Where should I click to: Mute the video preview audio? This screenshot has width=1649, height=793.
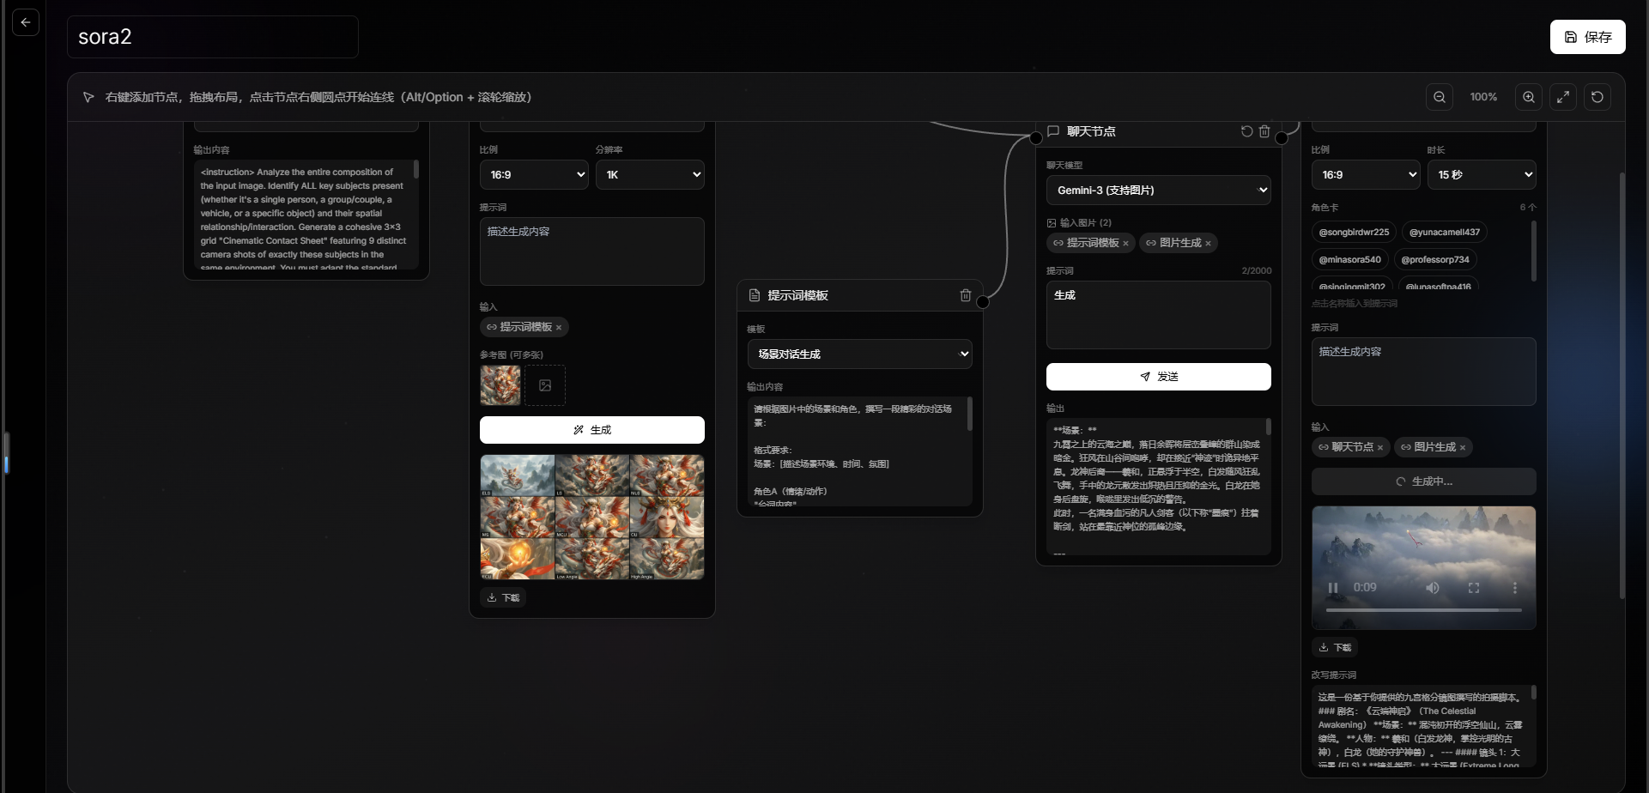(x=1433, y=588)
